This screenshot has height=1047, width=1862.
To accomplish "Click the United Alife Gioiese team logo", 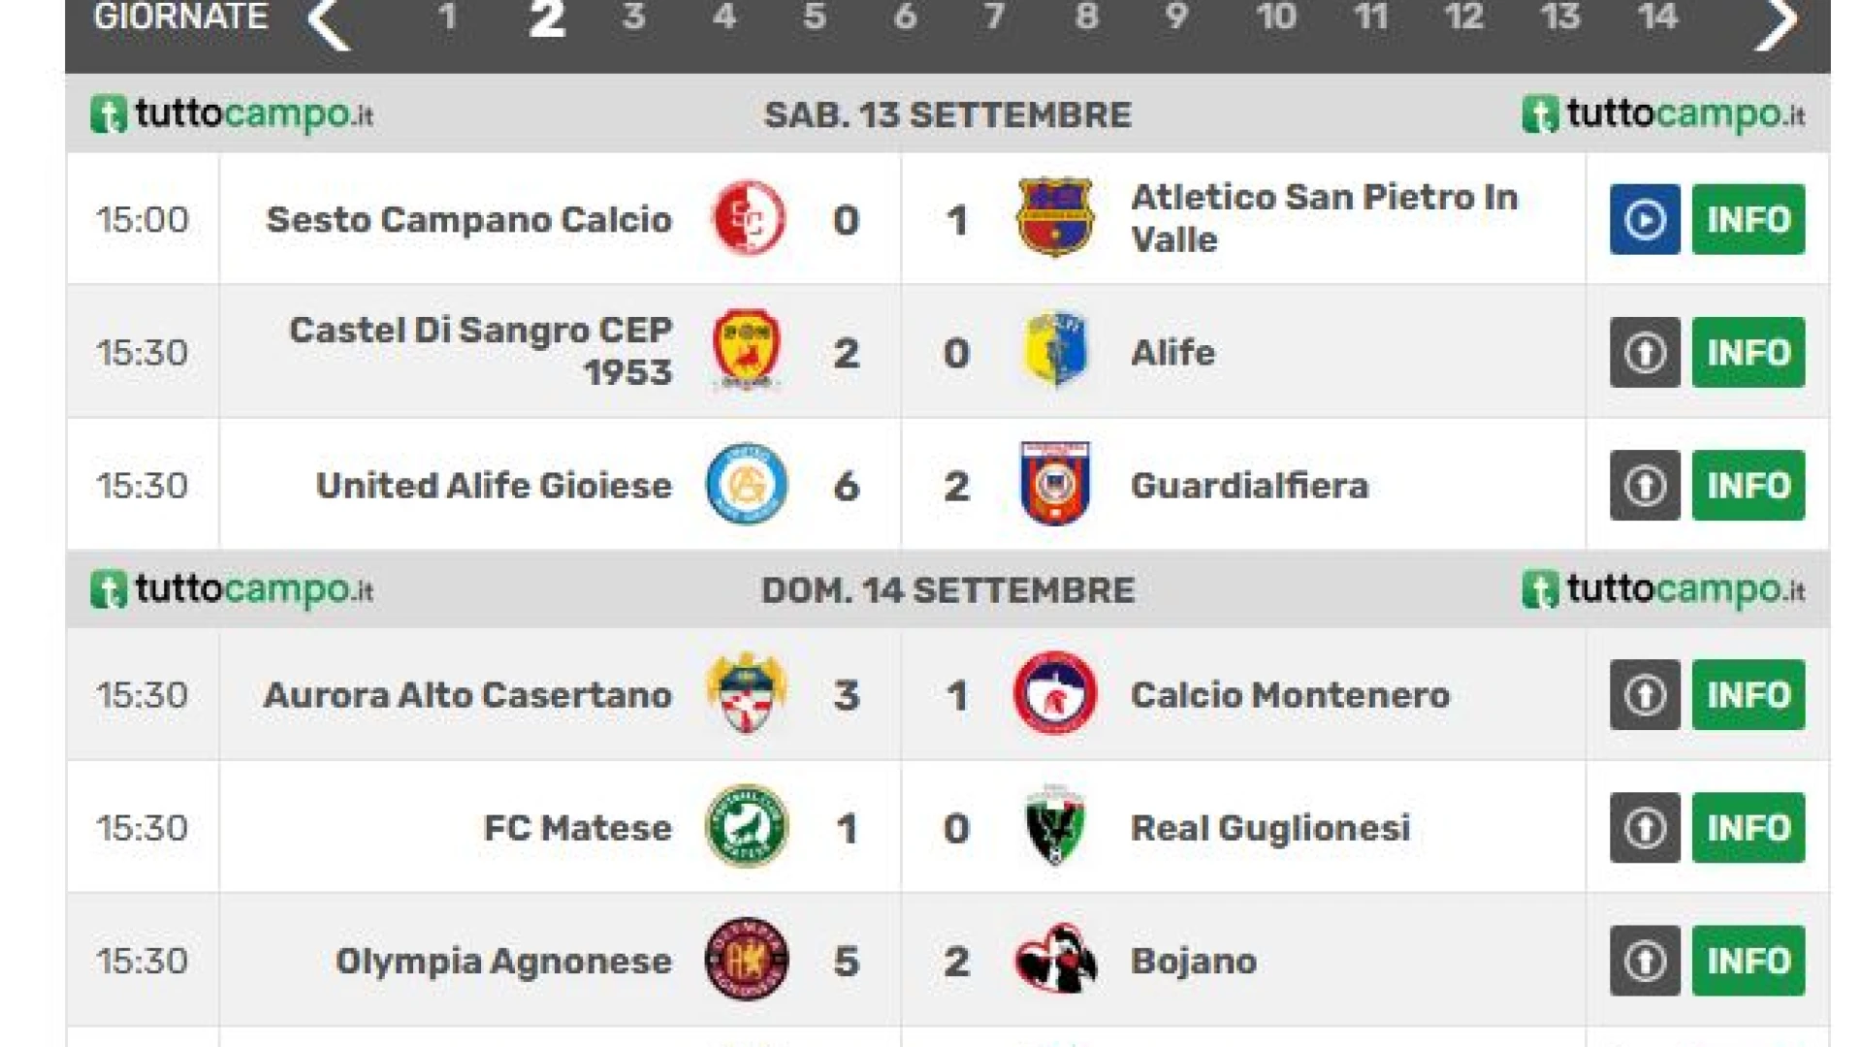I will click(747, 485).
